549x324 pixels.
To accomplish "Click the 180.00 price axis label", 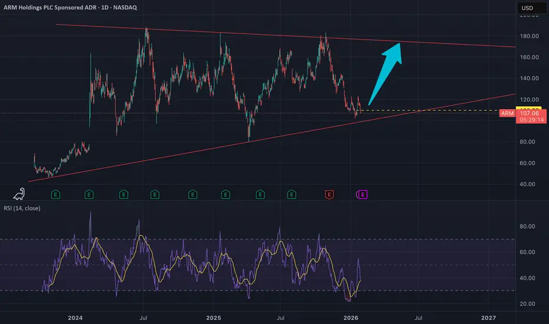I will (529, 36).
